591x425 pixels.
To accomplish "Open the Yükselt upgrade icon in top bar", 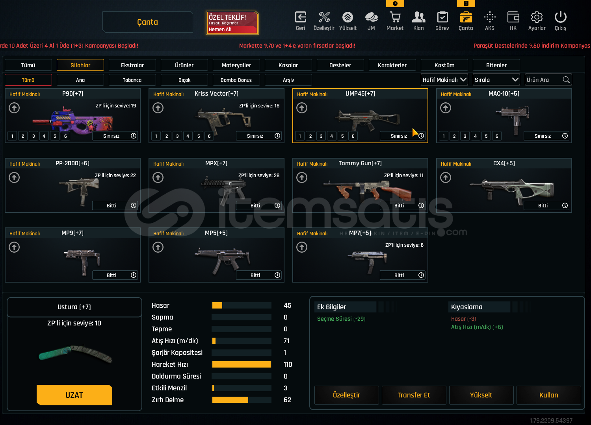I will [348, 18].
